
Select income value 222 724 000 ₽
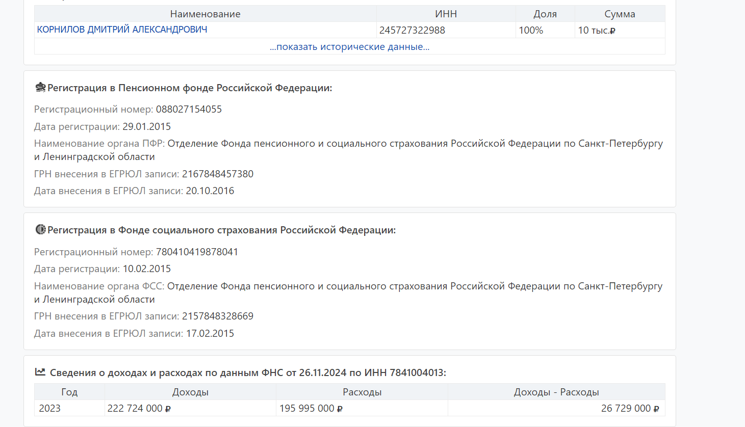[x=139, y=408]
